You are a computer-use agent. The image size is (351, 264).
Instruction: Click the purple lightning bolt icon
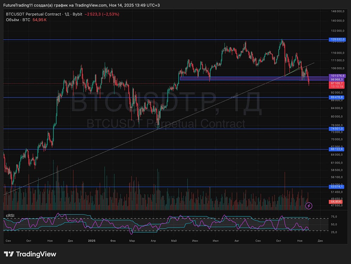pos(309,206)
